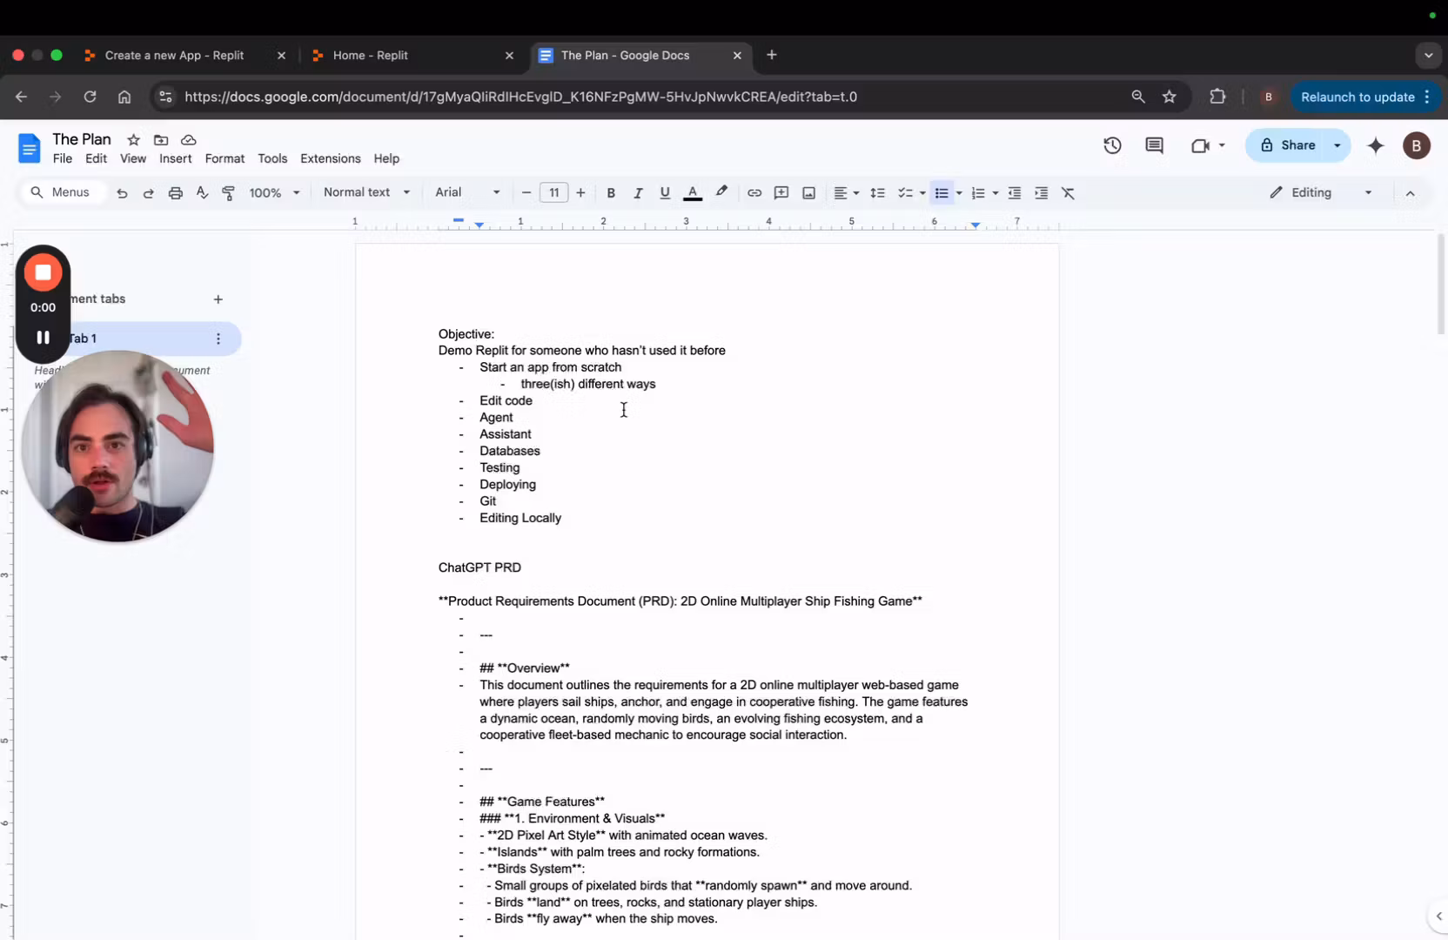
Task: Click the print icon in toolbar
Action: 175,193
